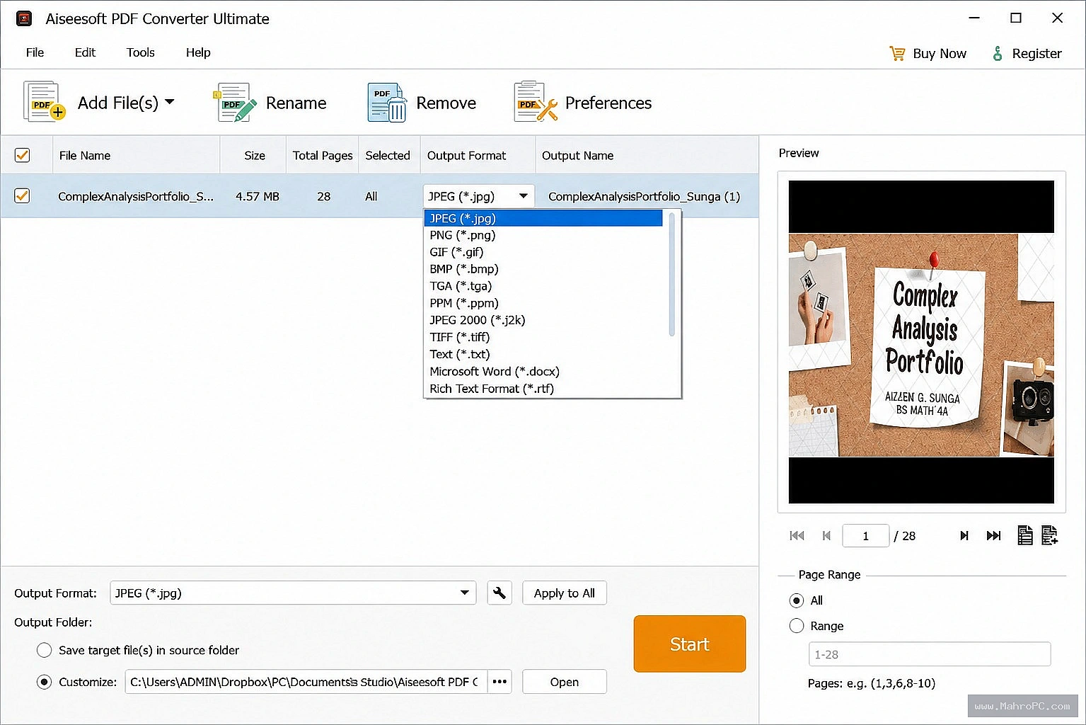Select TGA (*.tga) output format

point(543,286)
